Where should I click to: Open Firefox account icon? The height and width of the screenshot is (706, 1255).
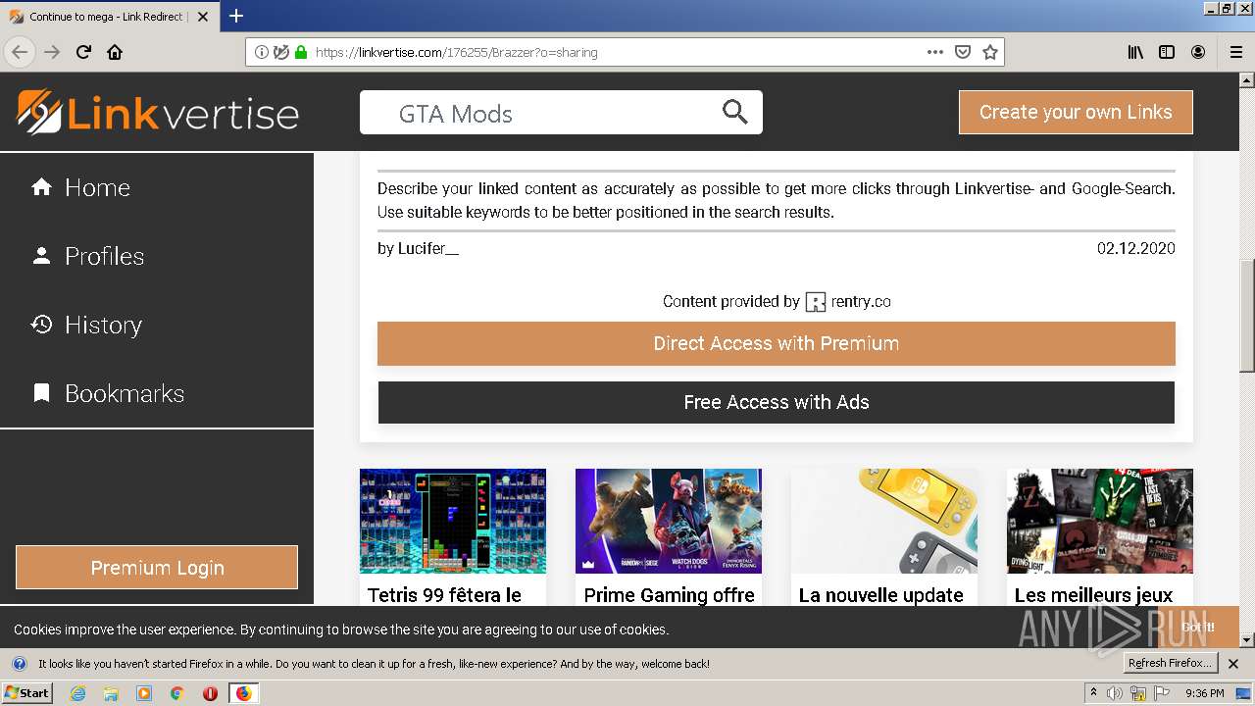[x=1198, y=52]
